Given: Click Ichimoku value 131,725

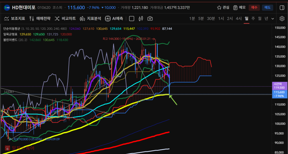Looking at the screenshot, I should point(53,34).
